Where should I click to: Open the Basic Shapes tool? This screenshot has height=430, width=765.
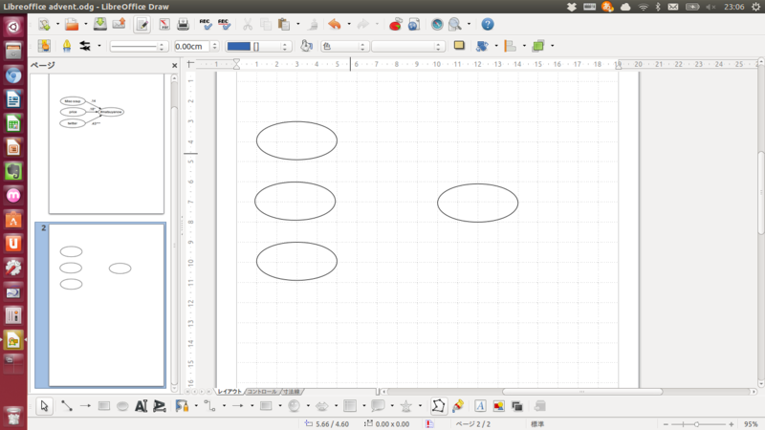pos(266,405)
